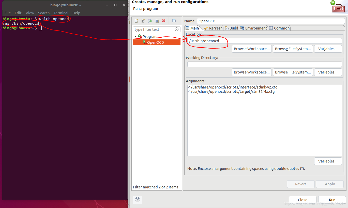Click Browse File System in the Working Directory section
Screen dimensions: 348x208
pyautogui.click(x=293, y=72)
